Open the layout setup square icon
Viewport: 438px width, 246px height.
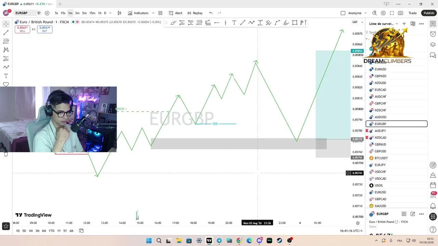pyautogui.click(x=343, y=13)
